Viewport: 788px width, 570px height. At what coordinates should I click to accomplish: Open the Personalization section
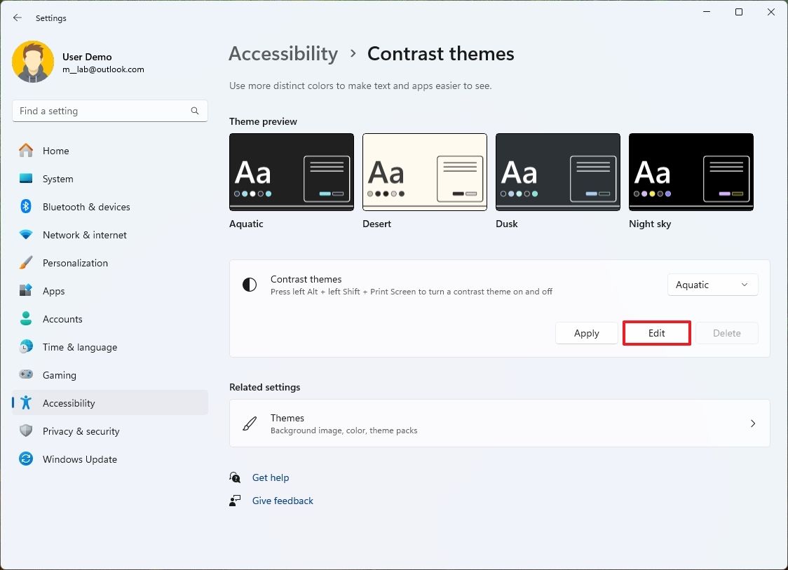click(75, 263)
